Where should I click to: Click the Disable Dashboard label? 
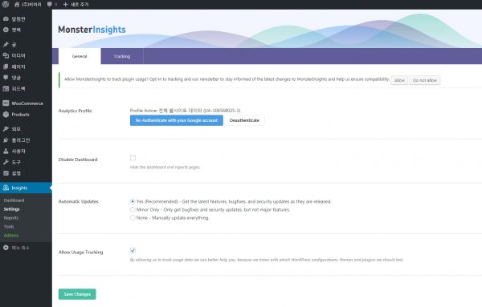pos(78,160)
